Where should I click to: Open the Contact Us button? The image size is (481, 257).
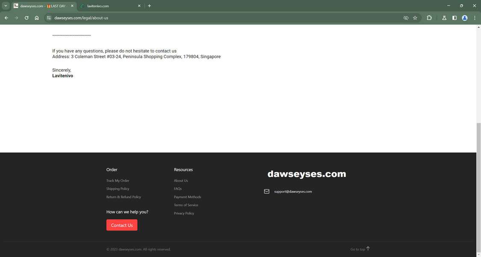[x=122, y=225]
